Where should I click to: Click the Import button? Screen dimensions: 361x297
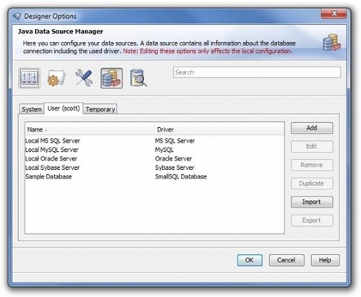[x=312, y=202]
